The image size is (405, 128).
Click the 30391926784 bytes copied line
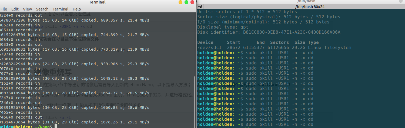point(75,108)
